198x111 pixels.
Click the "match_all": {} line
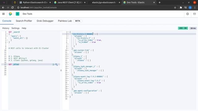coord(20,38)
